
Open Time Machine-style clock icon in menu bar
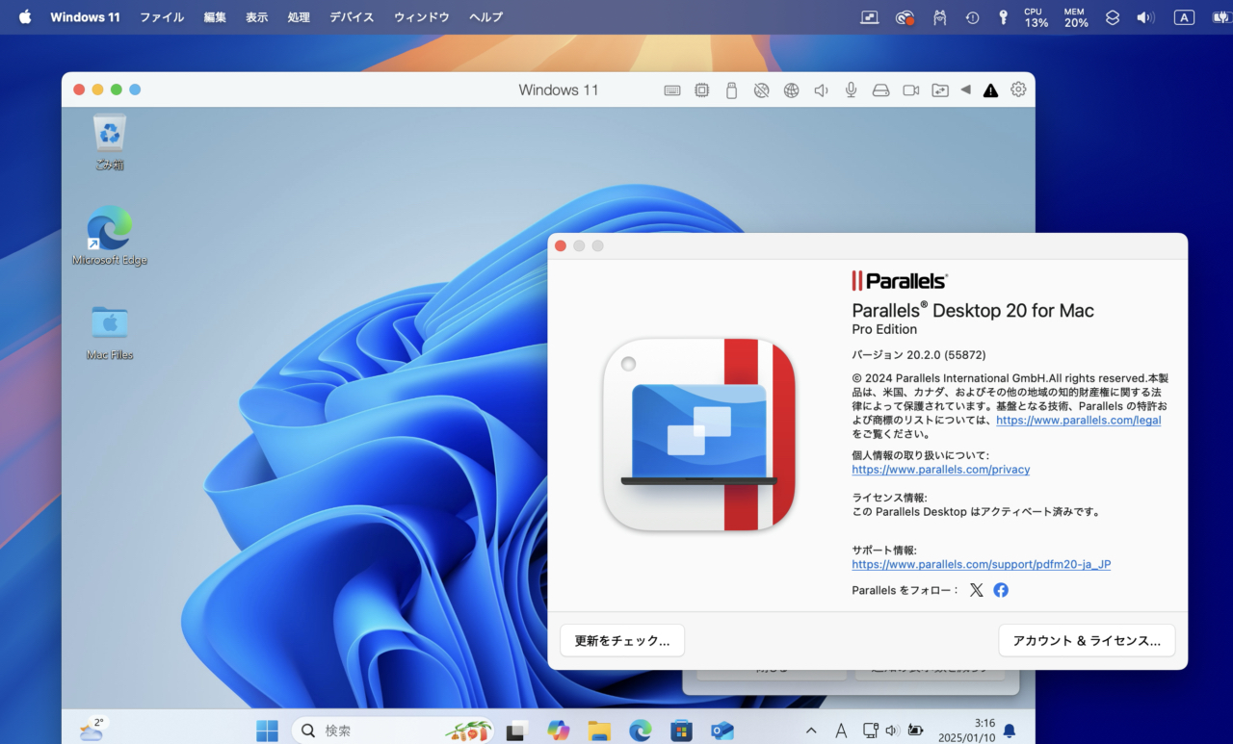click(972, 17)
